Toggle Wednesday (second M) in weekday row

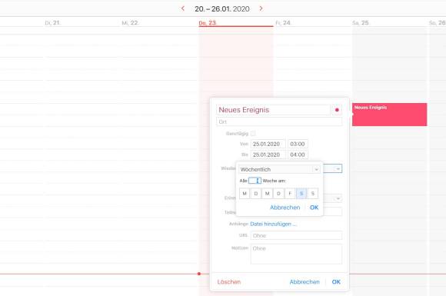(267, 194)
